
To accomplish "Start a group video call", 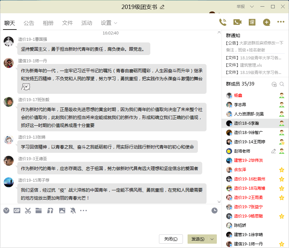I will [x=237, y=22].
